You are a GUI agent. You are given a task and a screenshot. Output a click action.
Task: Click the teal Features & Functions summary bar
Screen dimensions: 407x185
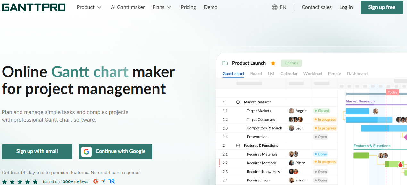point(380,149)
